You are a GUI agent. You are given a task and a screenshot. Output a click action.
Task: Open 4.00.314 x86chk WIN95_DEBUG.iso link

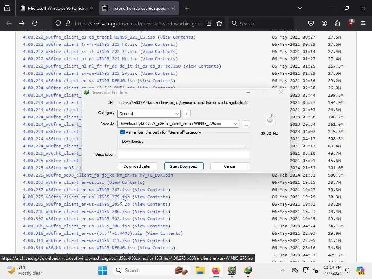[x=79, y=248]
